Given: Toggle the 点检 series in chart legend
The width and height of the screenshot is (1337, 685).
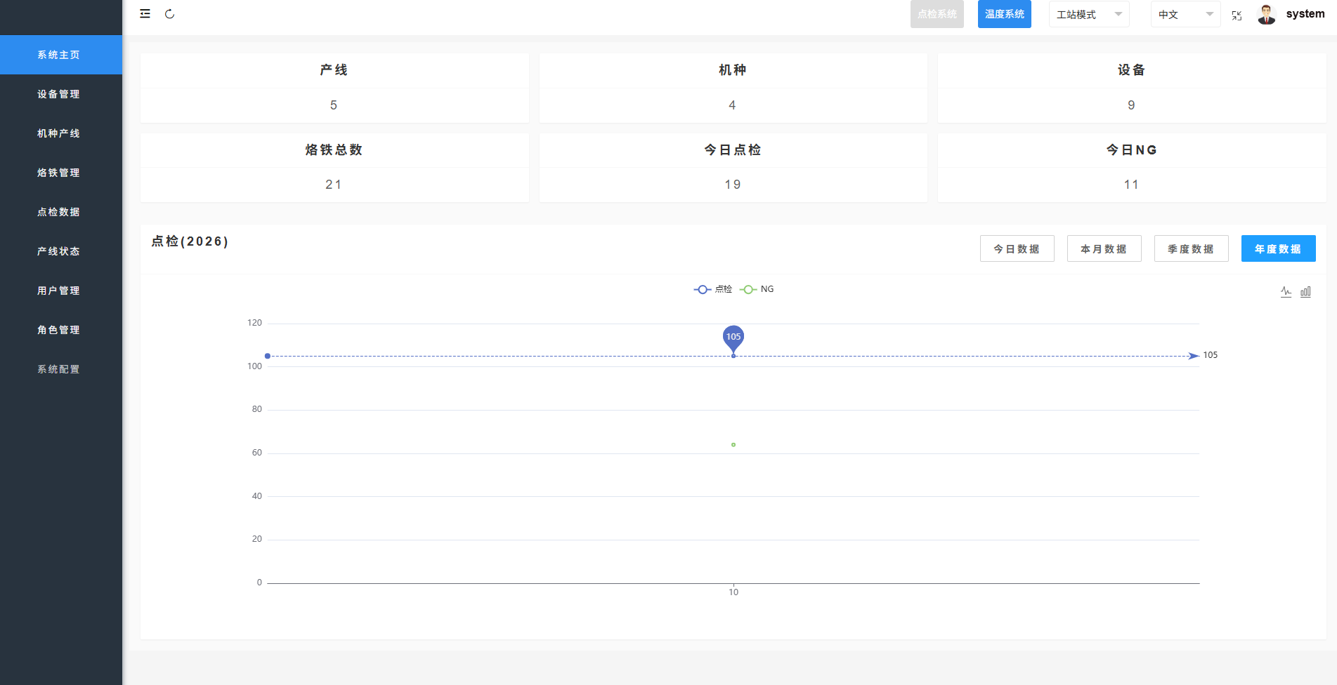Looking at the screenshot, I should pyautogui.click(x=712, y=289).
